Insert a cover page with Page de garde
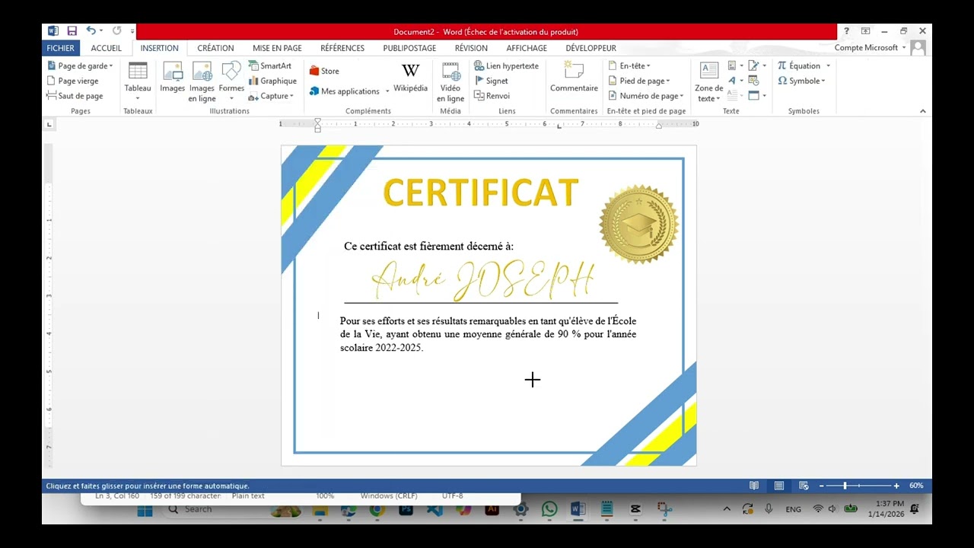 80,66
